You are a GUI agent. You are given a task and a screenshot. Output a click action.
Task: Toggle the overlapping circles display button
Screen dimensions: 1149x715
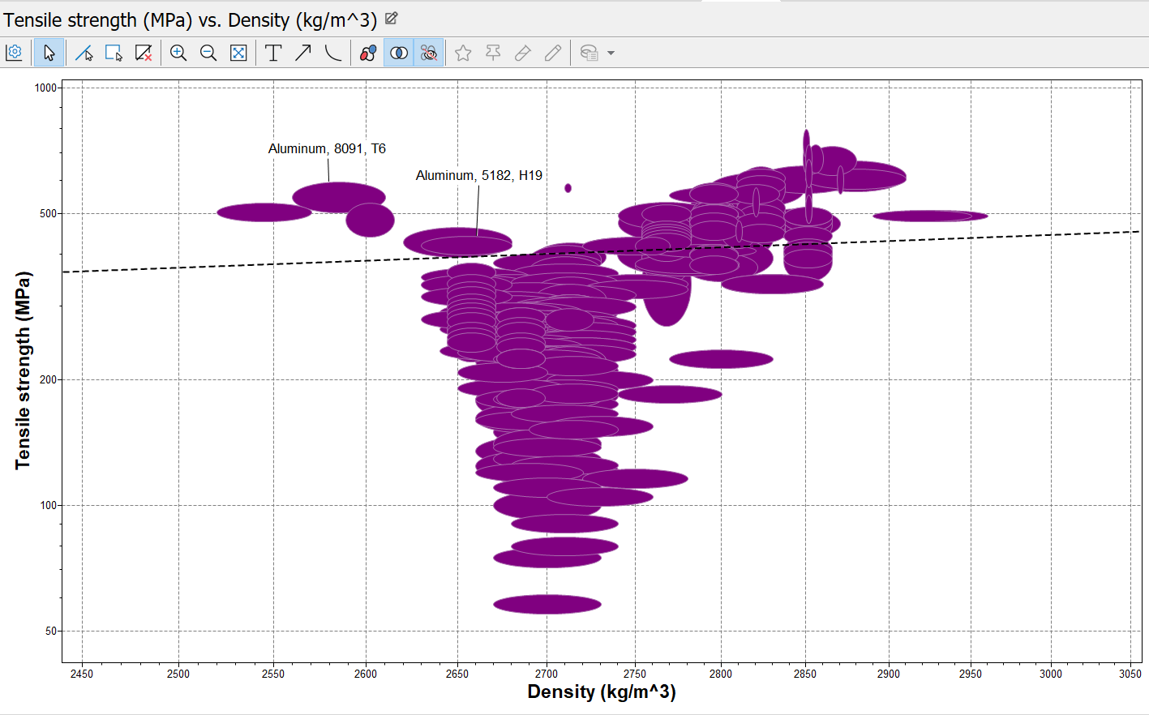[398, 53]
